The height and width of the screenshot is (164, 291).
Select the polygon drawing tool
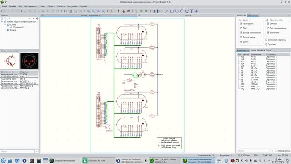187,11
